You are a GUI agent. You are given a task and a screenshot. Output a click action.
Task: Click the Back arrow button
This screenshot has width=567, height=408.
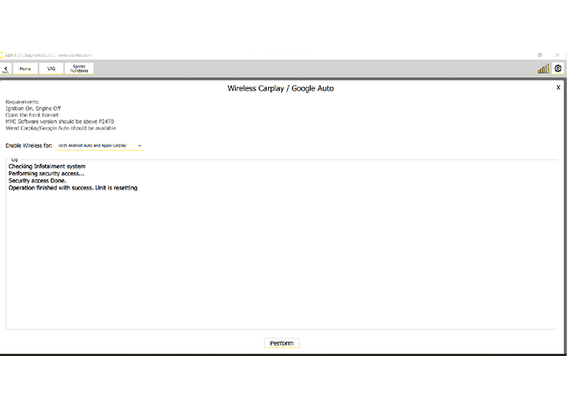(x=6, y=69)
